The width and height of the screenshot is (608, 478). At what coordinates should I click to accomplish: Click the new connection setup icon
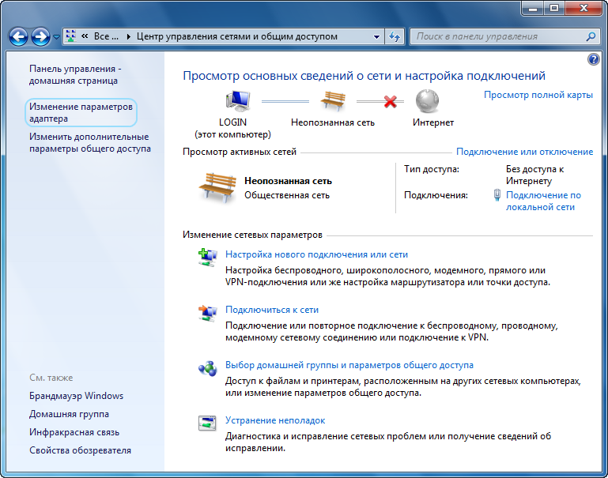click(x=207, y=258)
